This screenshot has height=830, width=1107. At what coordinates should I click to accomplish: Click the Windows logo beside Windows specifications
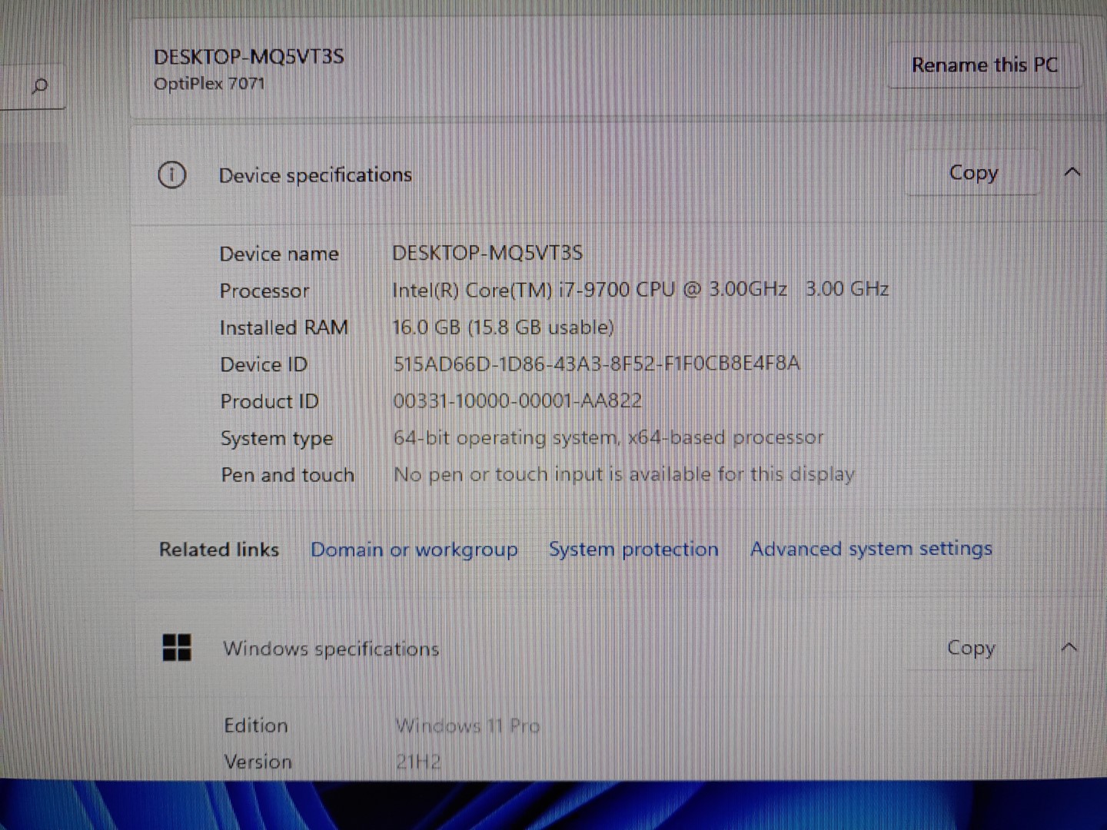coord(177,647)
